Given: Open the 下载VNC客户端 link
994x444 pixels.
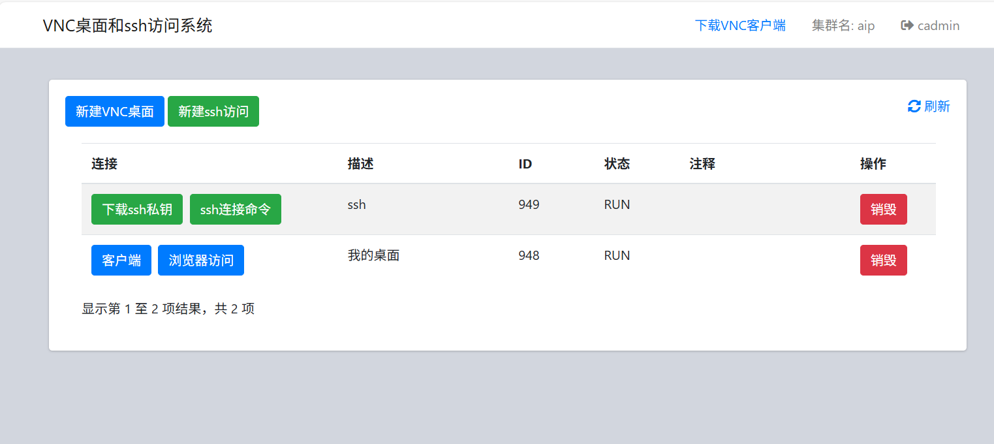Looking at the screenshot, I should [740, 25].
